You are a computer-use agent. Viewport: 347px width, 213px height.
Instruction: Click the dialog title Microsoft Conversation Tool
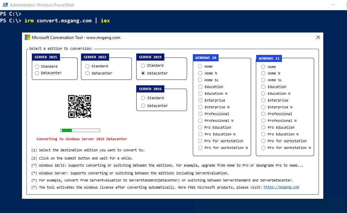click(76, 38)
